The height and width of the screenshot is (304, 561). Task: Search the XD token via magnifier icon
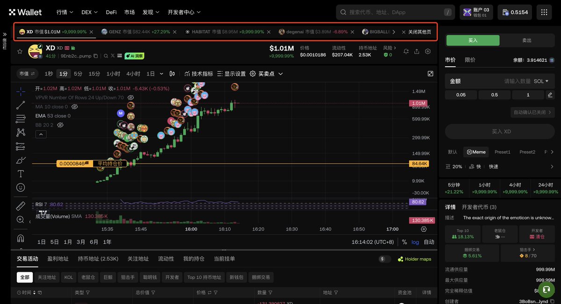(x=106, y=56)
